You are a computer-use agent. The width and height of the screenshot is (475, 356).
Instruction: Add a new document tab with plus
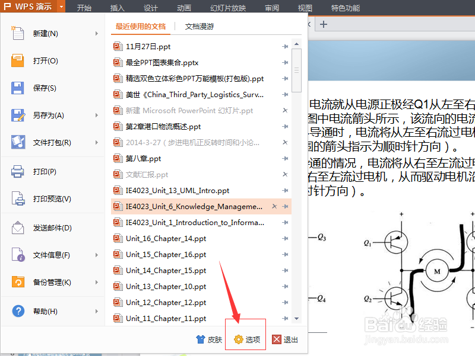point(324,24)
